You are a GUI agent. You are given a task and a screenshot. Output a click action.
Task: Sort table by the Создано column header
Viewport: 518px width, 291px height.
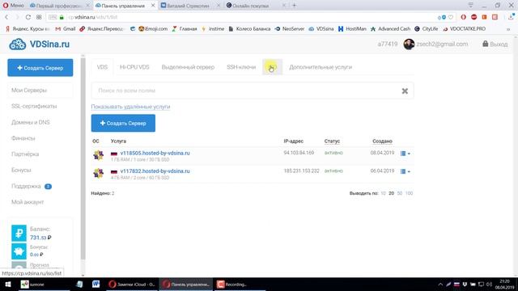pyautogui.click(x=382, y=141)
